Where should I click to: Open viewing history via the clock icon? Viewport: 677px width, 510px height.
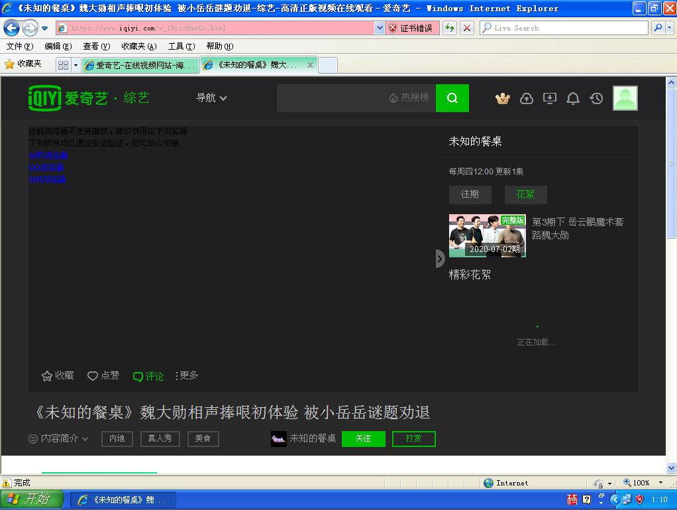click(596, 98)
